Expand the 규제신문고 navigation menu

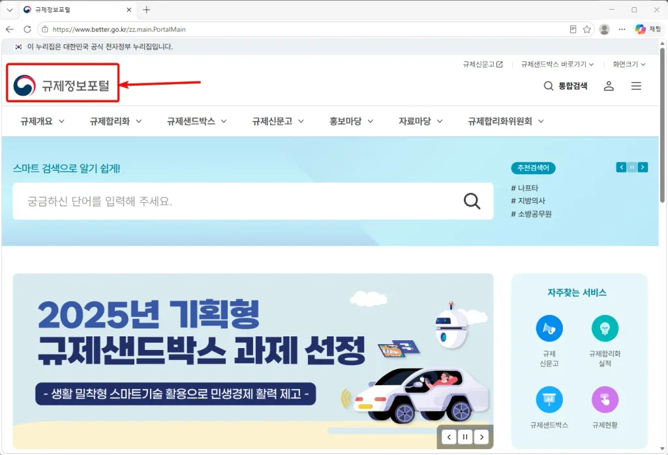point(278,121)
